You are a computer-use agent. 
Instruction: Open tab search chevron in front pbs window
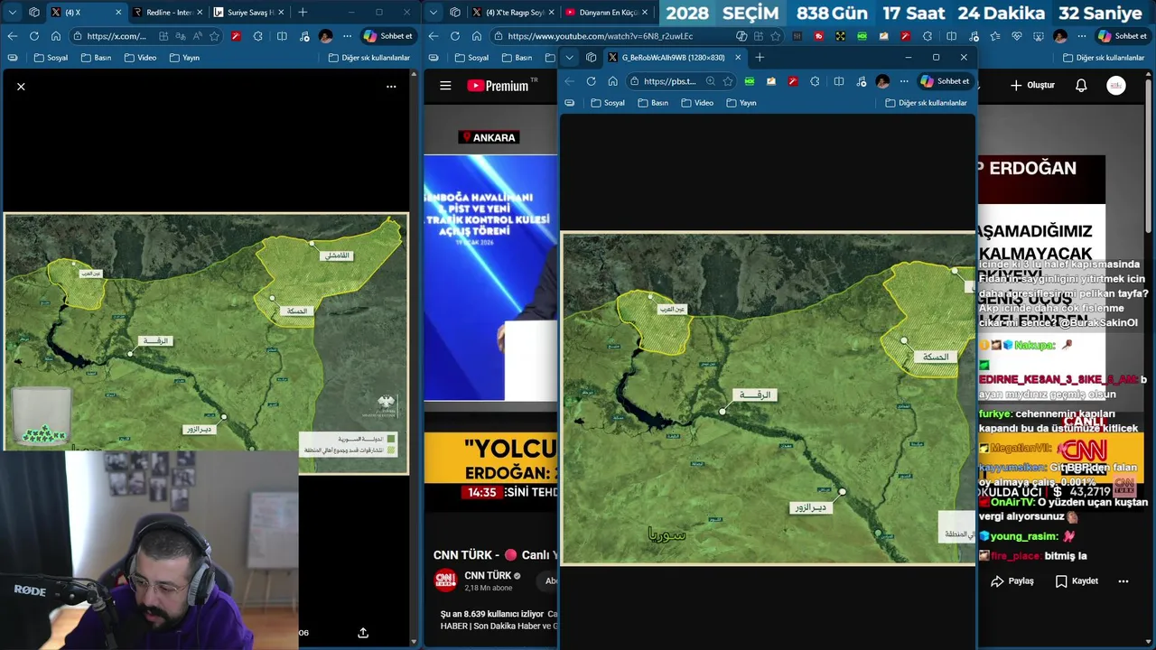point(569,57)
